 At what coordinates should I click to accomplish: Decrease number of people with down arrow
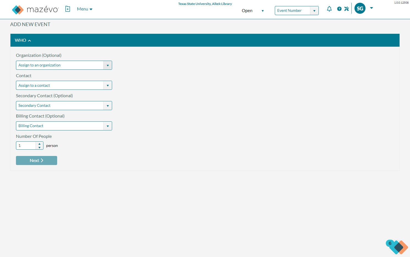[40, 147]
